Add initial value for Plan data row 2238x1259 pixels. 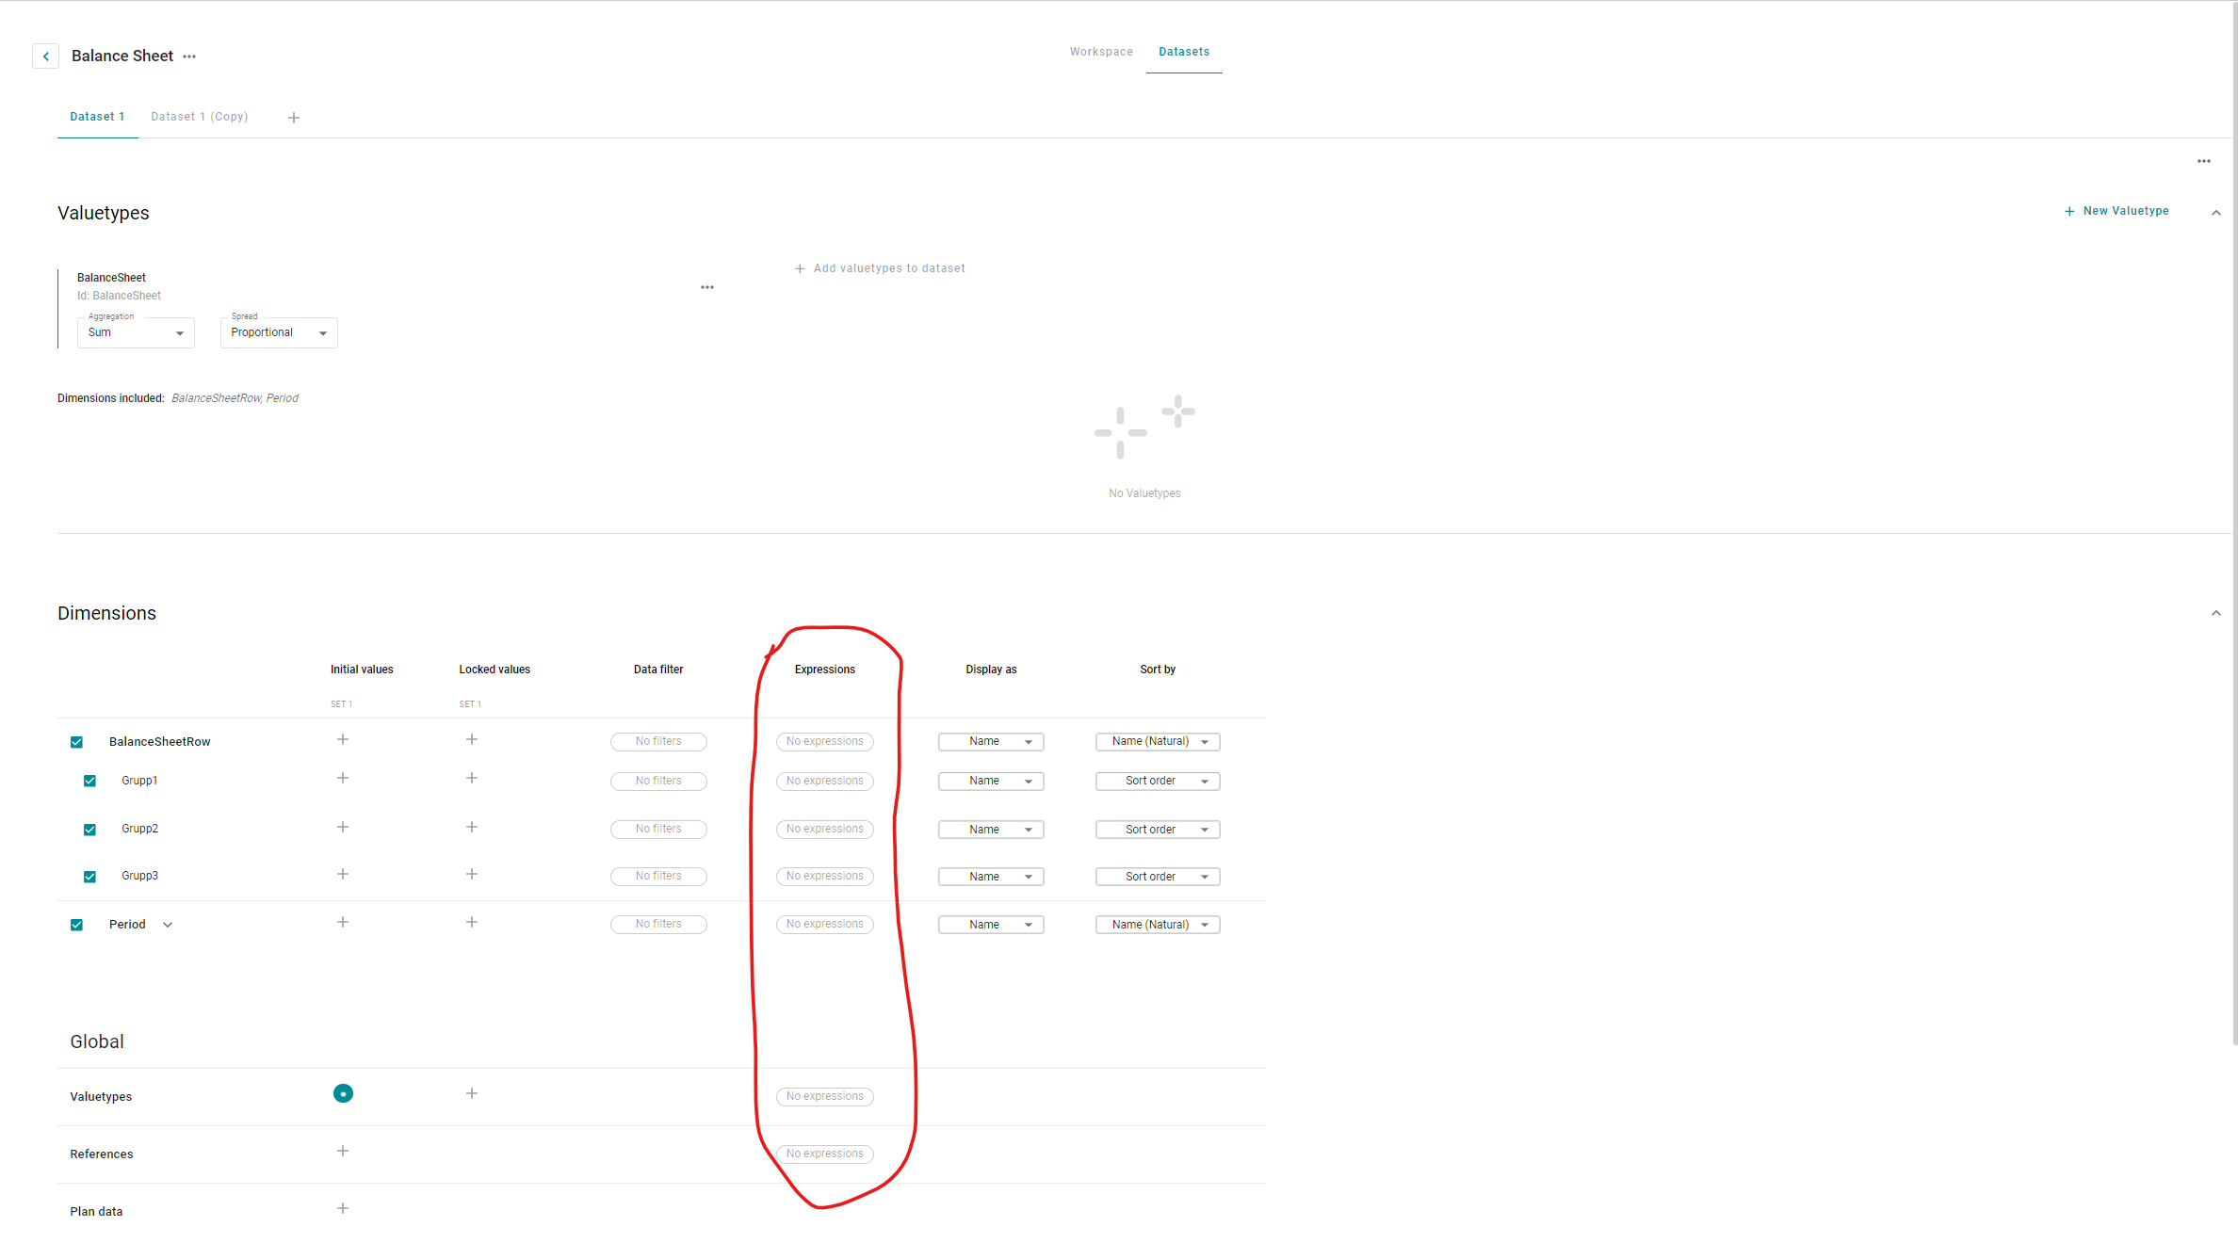[x=343, y=1209]
